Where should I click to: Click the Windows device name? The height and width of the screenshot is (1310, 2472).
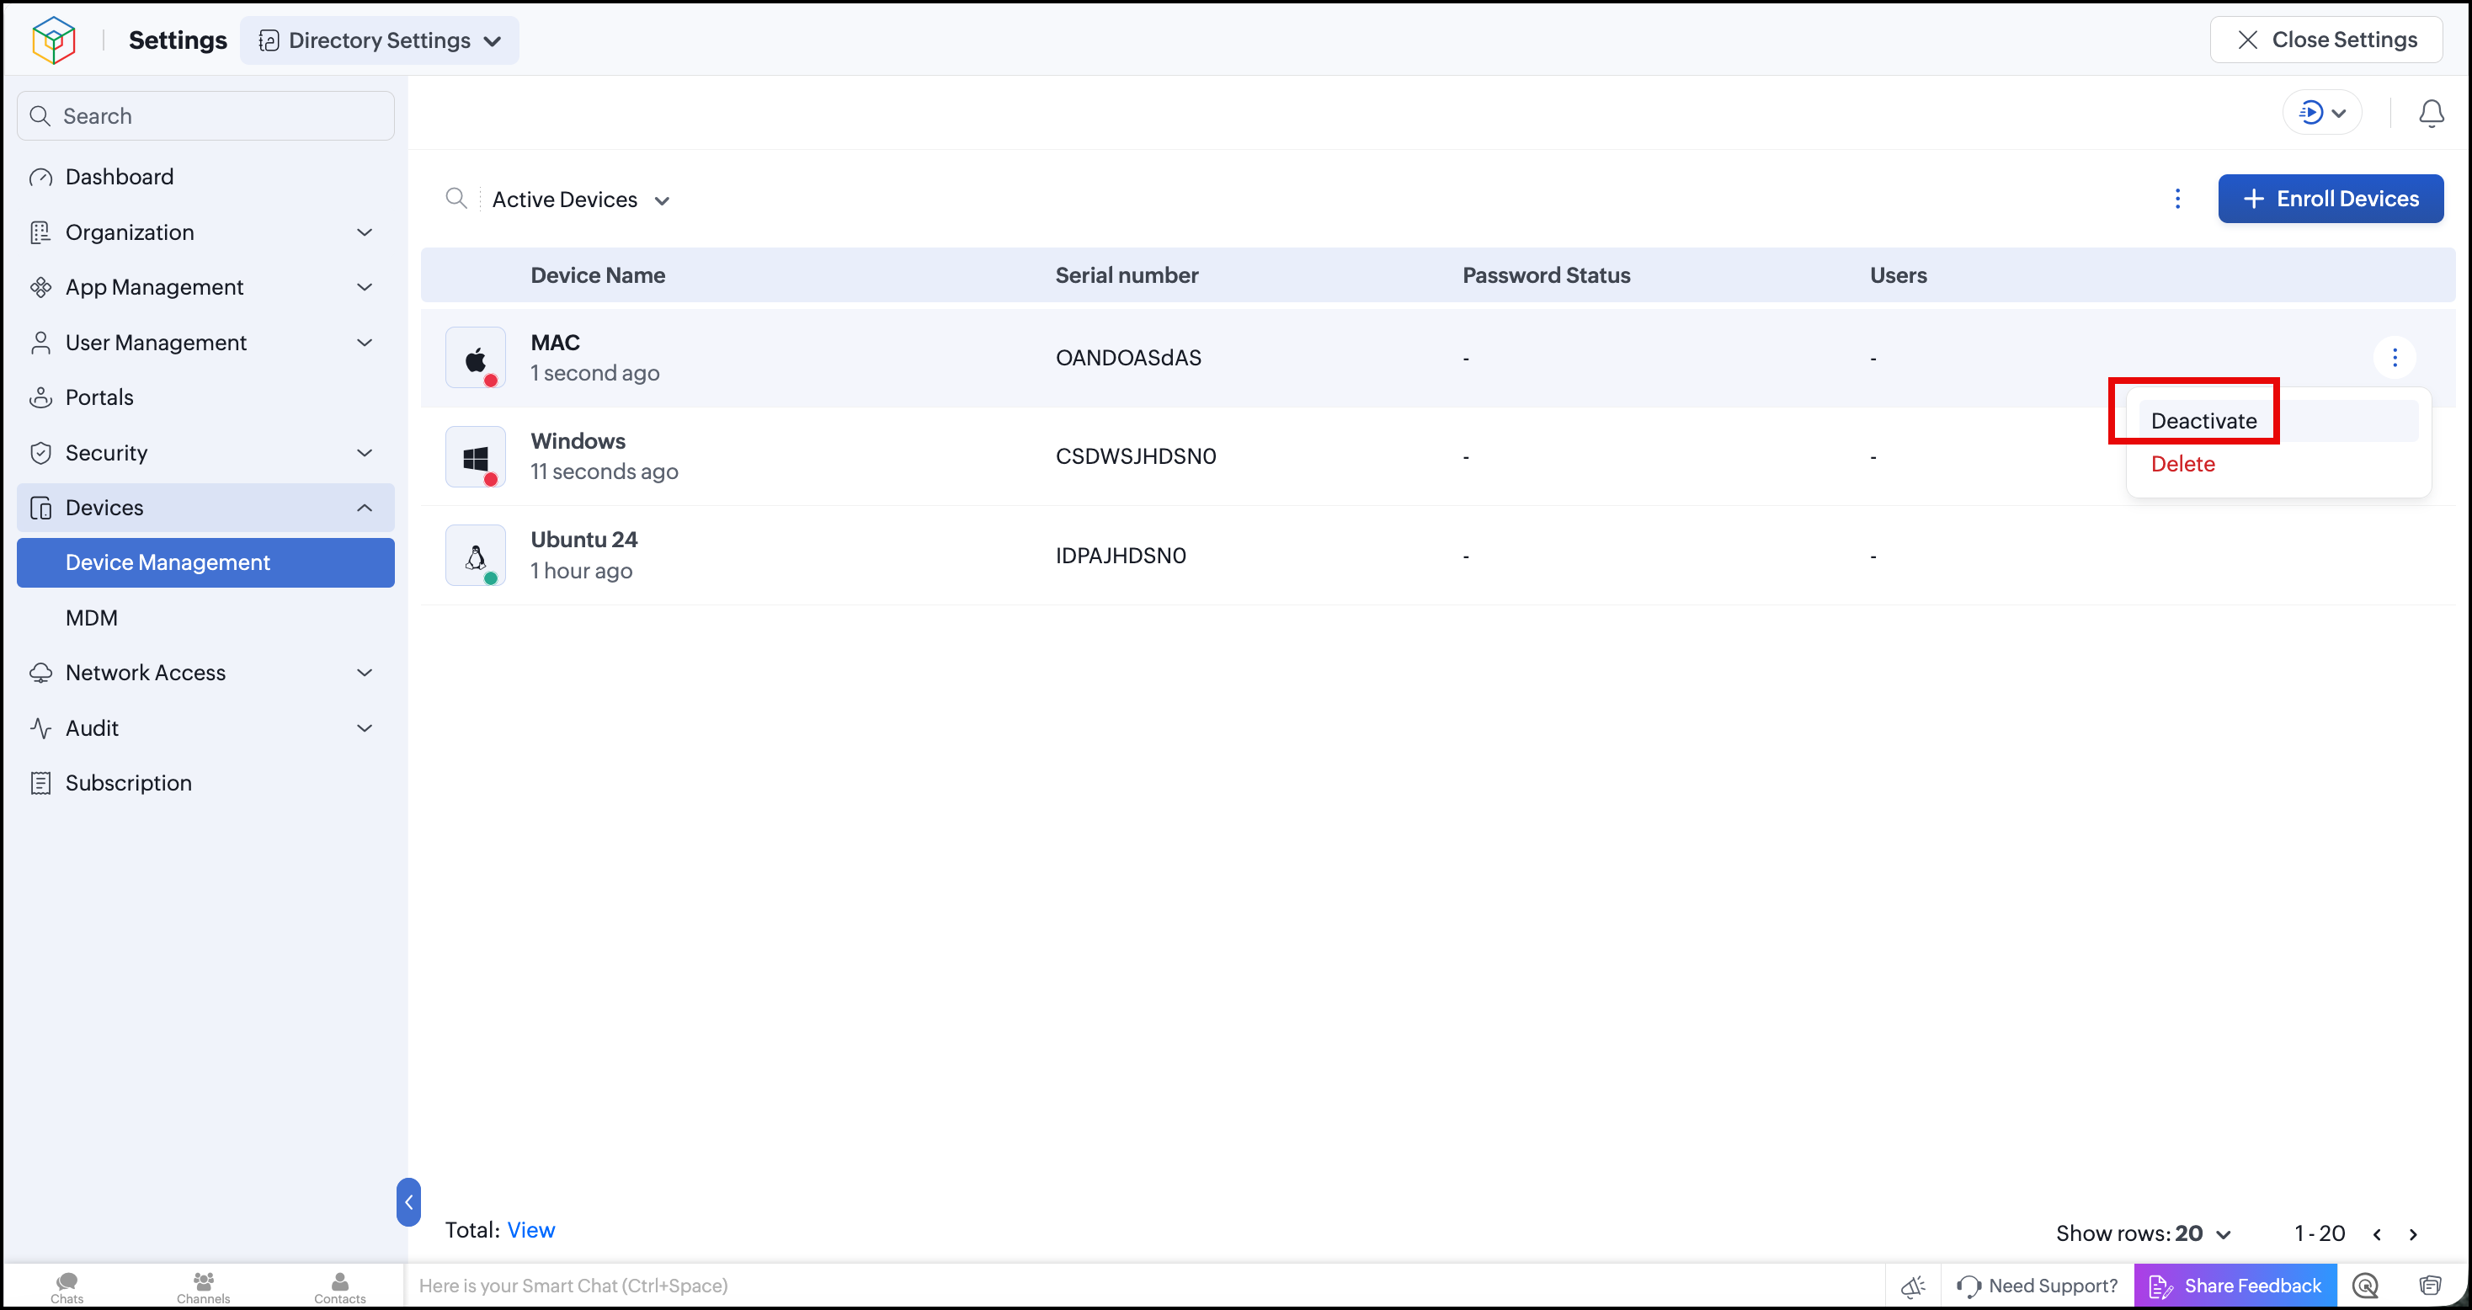[578, 441]
